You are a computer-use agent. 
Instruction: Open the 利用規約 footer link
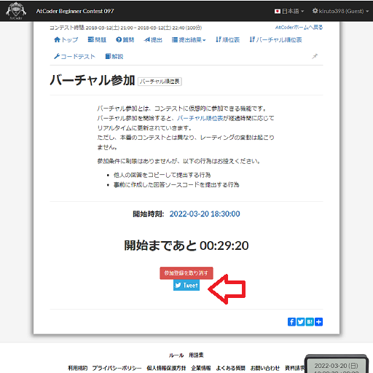(x=77, y=368)
